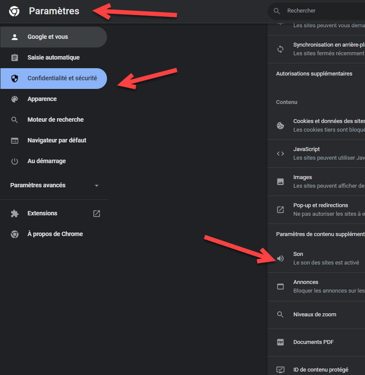The image size is (365, 375).
Task: Click the Chrome logo beside Paramètres
Action: [x=14, y=11]
